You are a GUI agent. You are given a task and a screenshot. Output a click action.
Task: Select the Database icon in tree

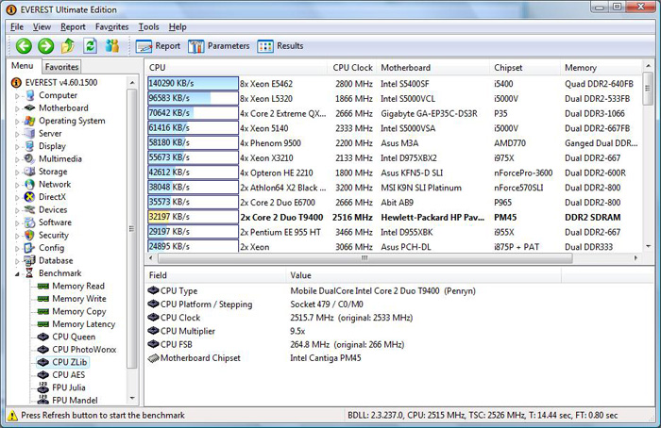(29, 260)
